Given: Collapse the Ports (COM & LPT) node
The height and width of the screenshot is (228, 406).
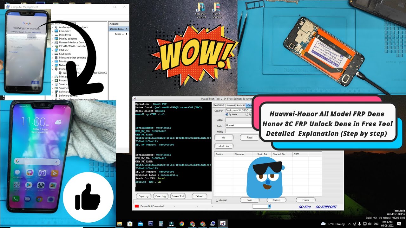Looking at the screenshot, I should click(52, 69).
